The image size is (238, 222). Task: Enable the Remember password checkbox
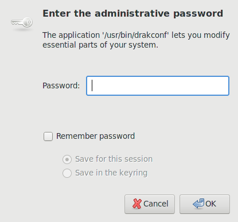[x=48, y=137]
